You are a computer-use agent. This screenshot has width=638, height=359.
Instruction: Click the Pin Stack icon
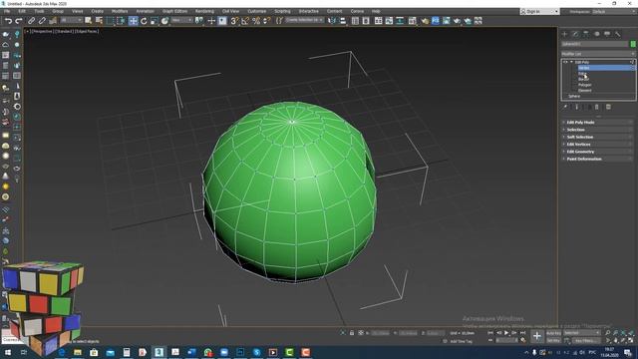click(565, 107)
